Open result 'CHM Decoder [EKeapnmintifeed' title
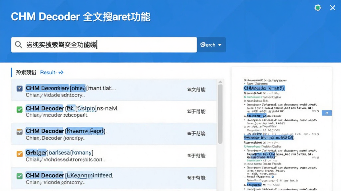Viewport: 341px width, 191px height. pyautogui.click(x=70, y=175)
